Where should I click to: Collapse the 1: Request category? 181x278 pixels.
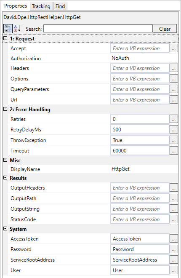point(5,38)
